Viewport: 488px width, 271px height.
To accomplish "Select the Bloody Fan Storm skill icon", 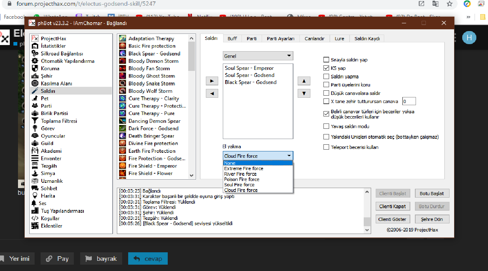I will coord(123,68).
